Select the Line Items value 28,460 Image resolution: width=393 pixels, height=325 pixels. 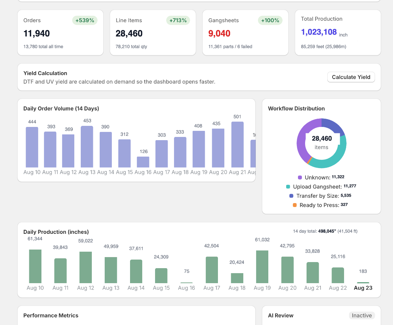pyautogui.click(x=129, y=33)
